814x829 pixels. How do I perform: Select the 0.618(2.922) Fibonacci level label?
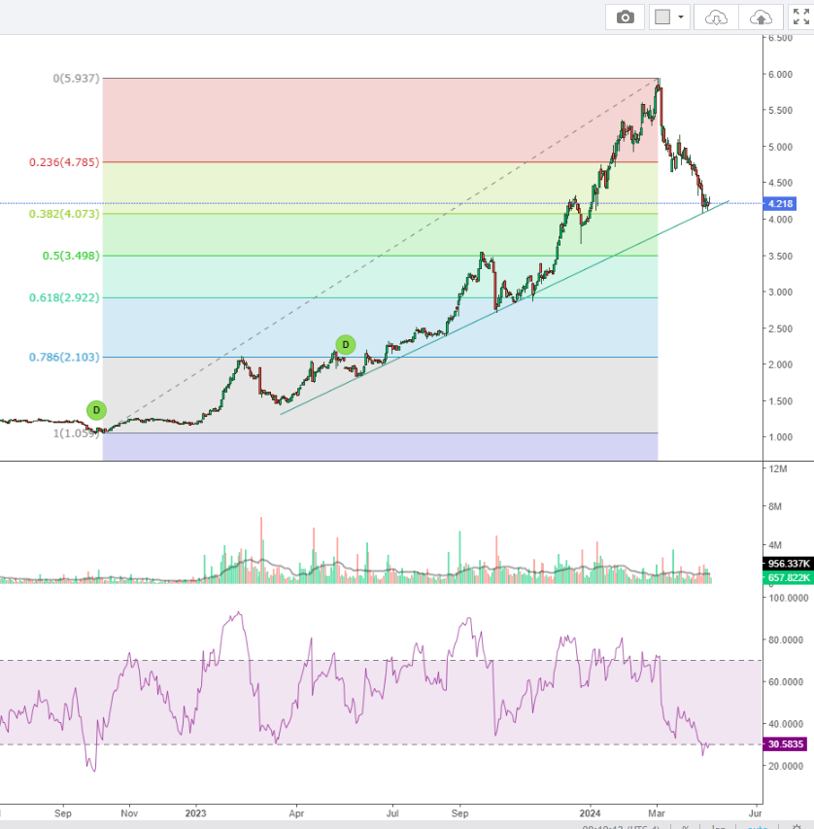point(64,297)
